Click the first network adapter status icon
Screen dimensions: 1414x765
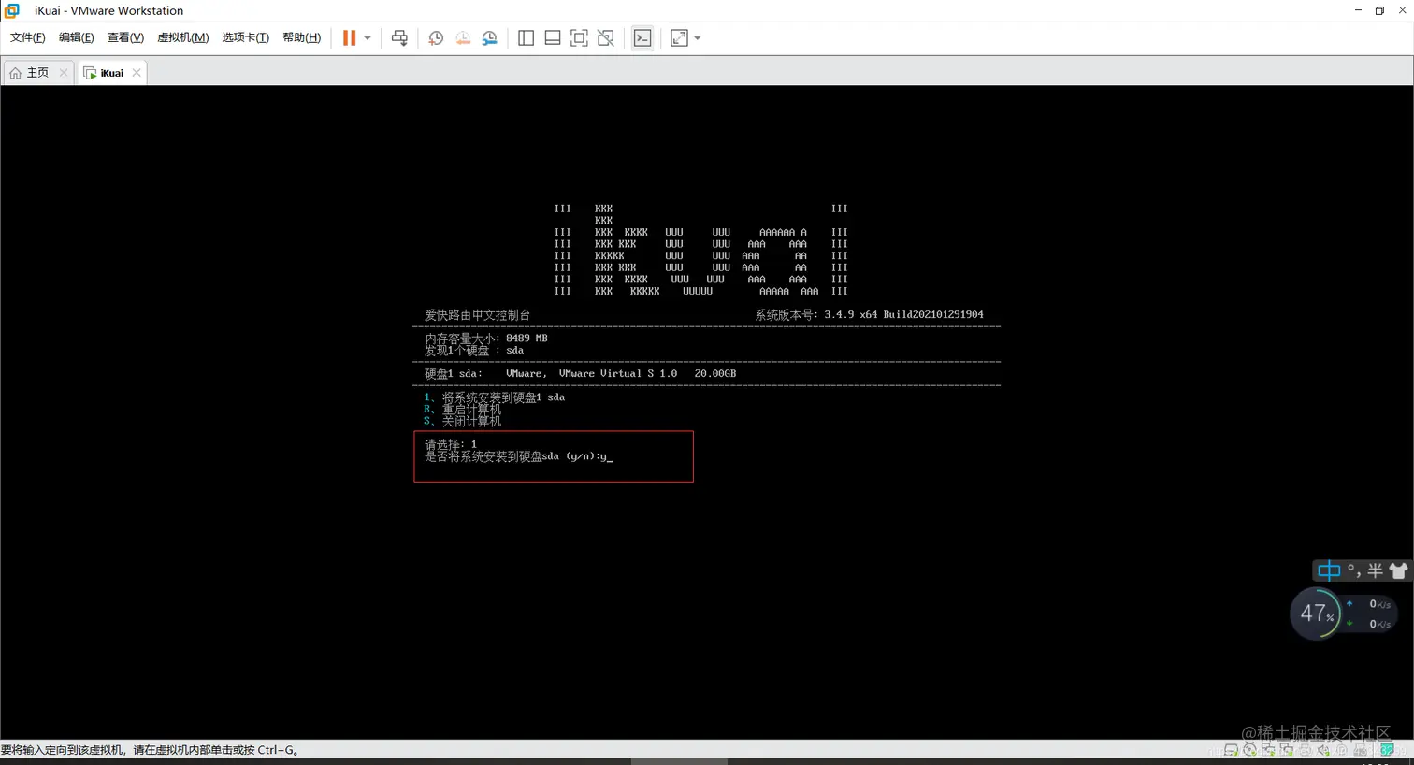[1268, 750]
